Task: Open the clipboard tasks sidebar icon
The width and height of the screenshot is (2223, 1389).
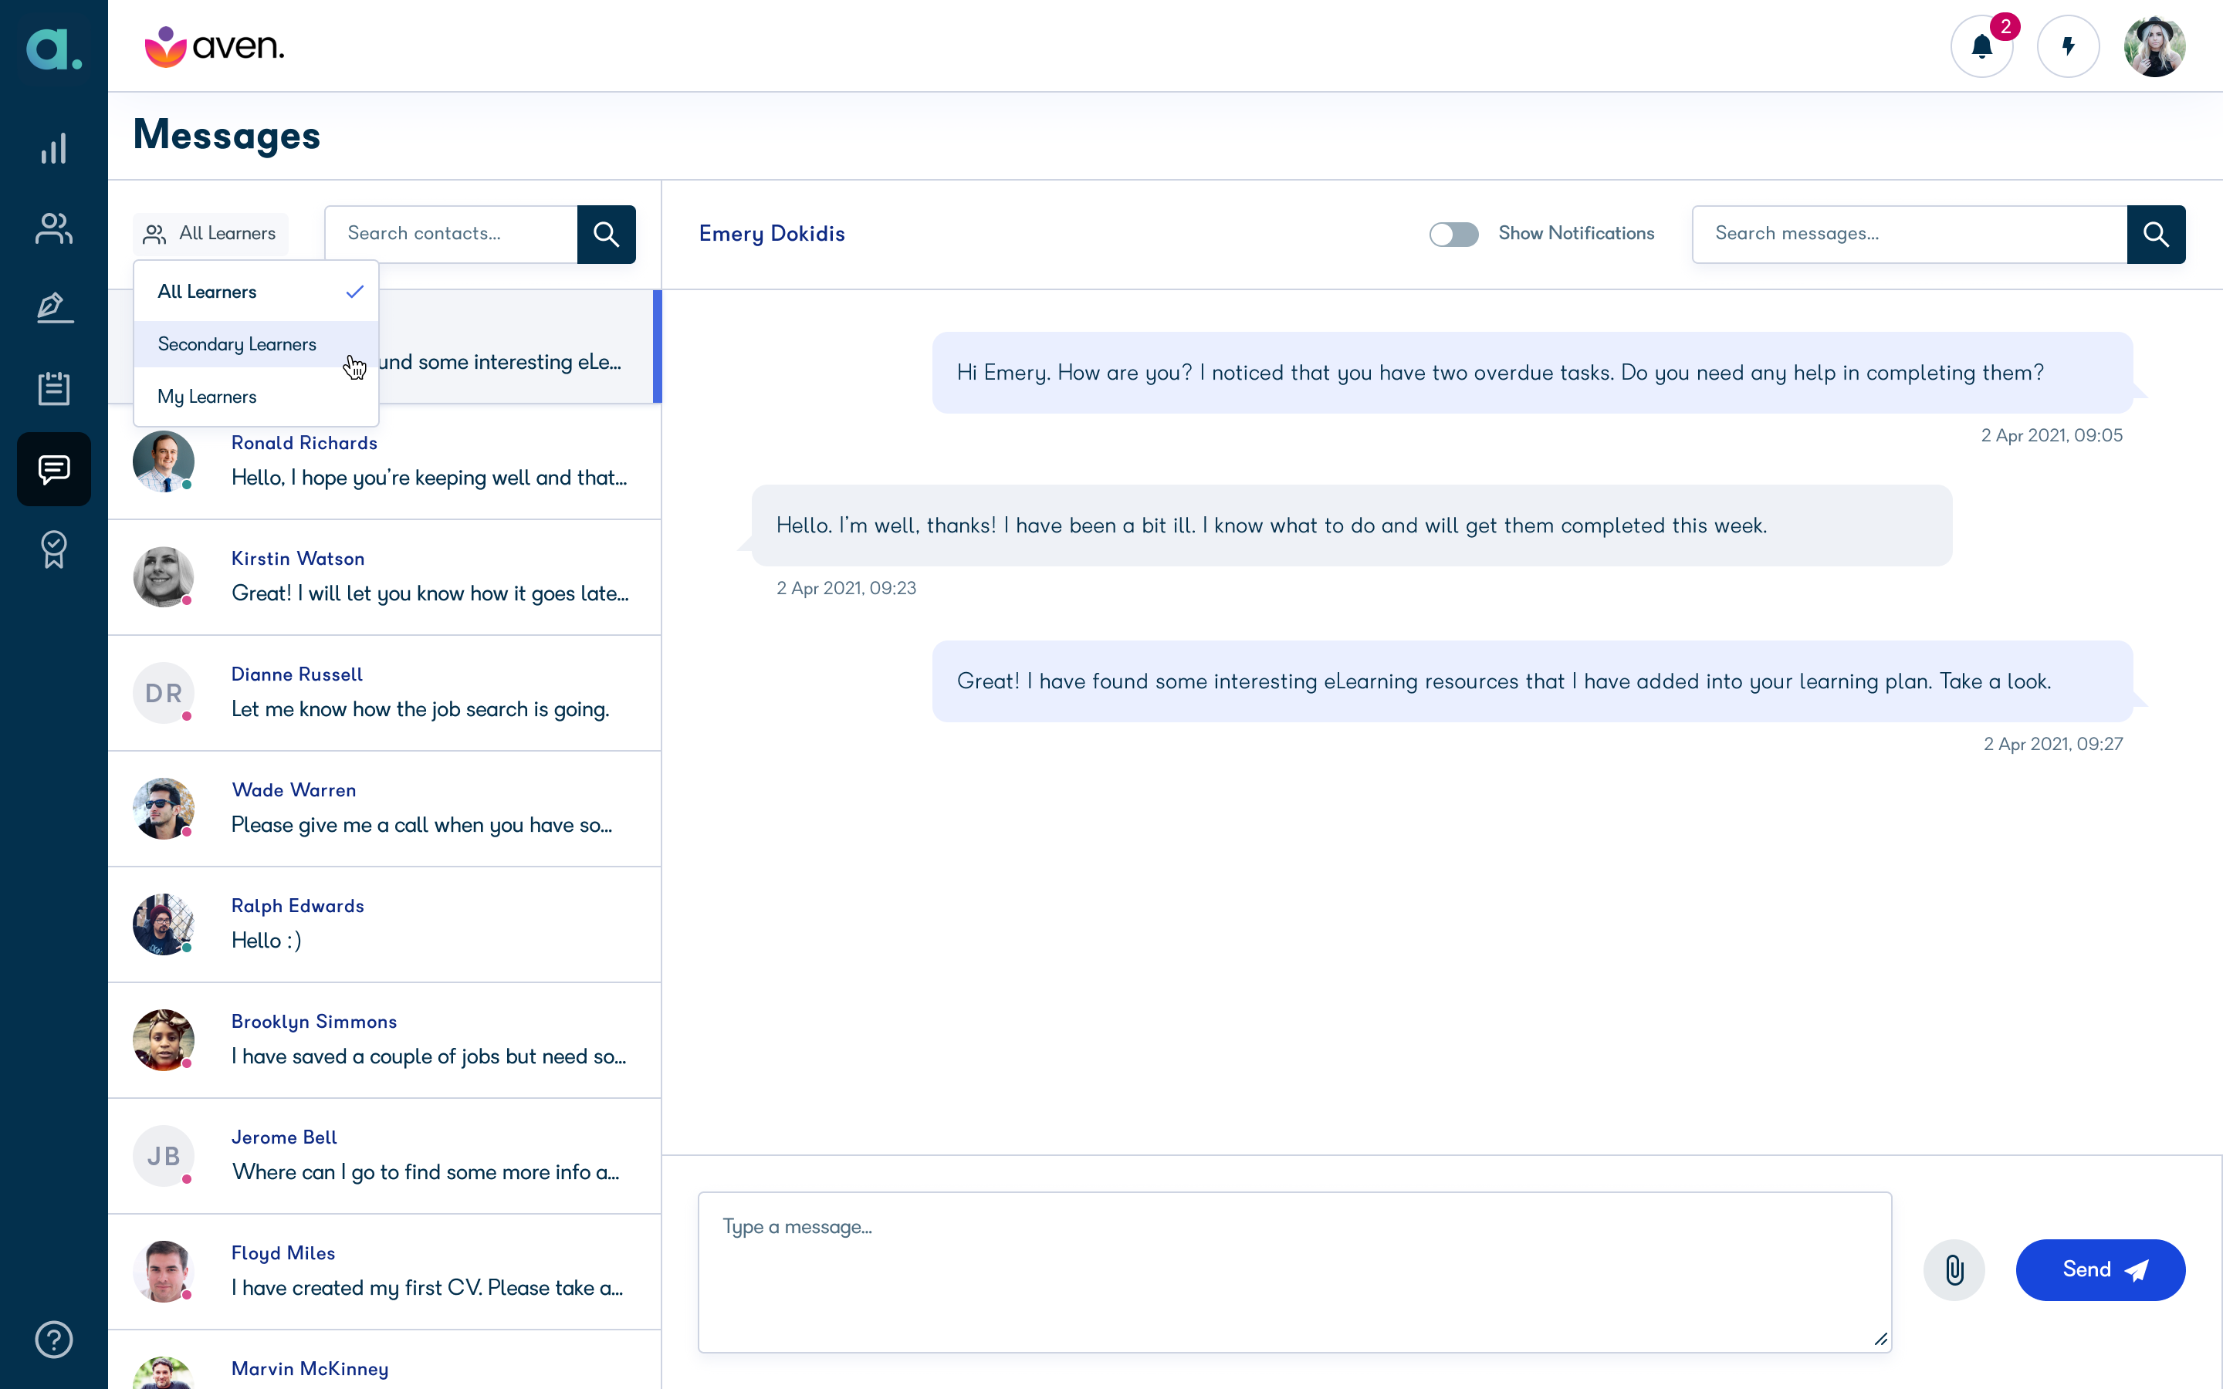Action: [53, 389]
